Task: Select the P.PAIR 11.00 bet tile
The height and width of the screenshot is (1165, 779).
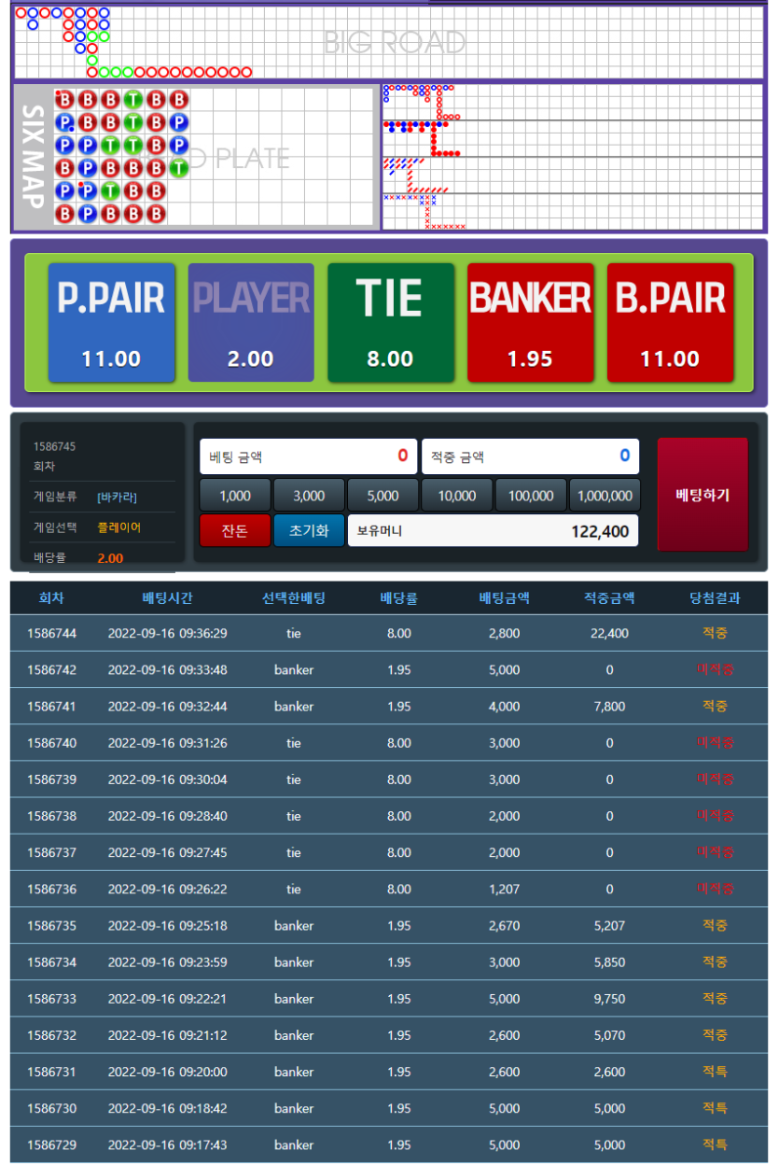Action: (111, 322)
